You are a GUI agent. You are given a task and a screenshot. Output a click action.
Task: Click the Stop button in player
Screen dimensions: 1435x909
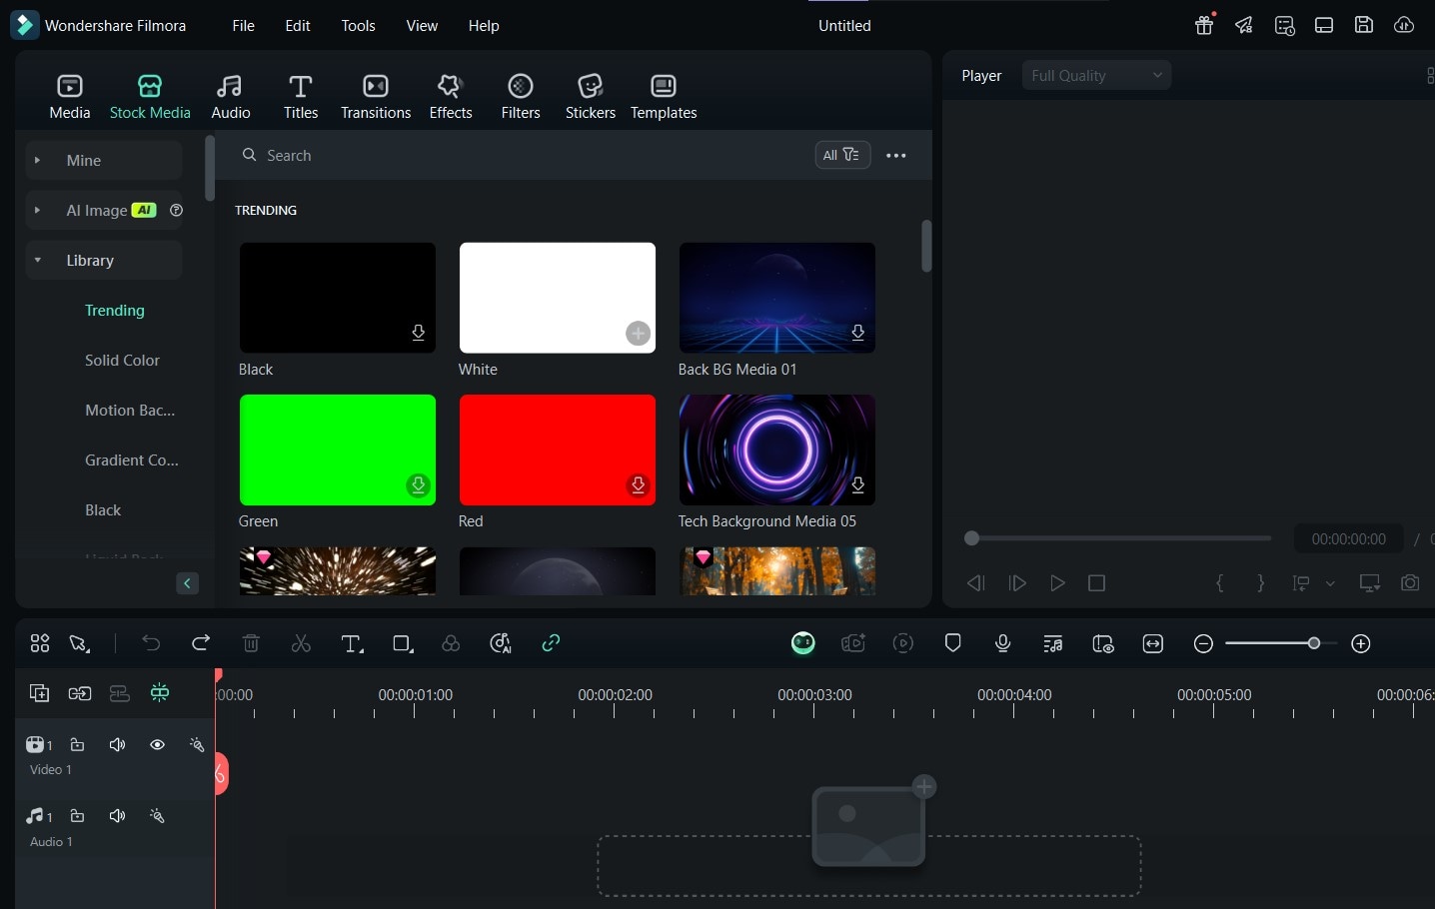point(1097,583)
